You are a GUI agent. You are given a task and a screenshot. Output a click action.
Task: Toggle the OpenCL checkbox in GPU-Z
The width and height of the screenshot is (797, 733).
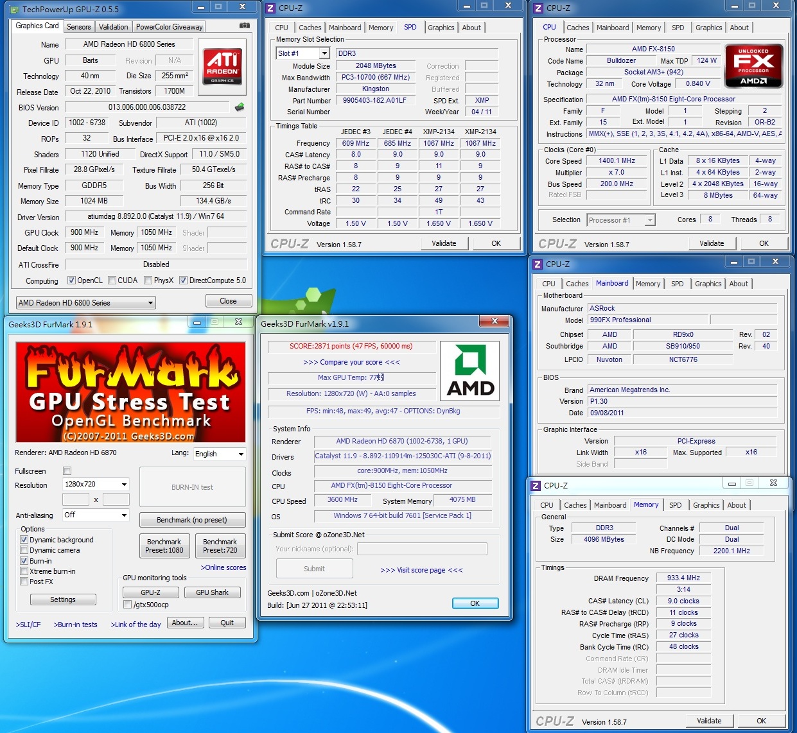(x=71, y=280)
